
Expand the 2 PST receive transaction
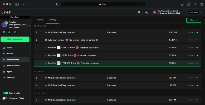pyautogui.click(x=197, y=55)
